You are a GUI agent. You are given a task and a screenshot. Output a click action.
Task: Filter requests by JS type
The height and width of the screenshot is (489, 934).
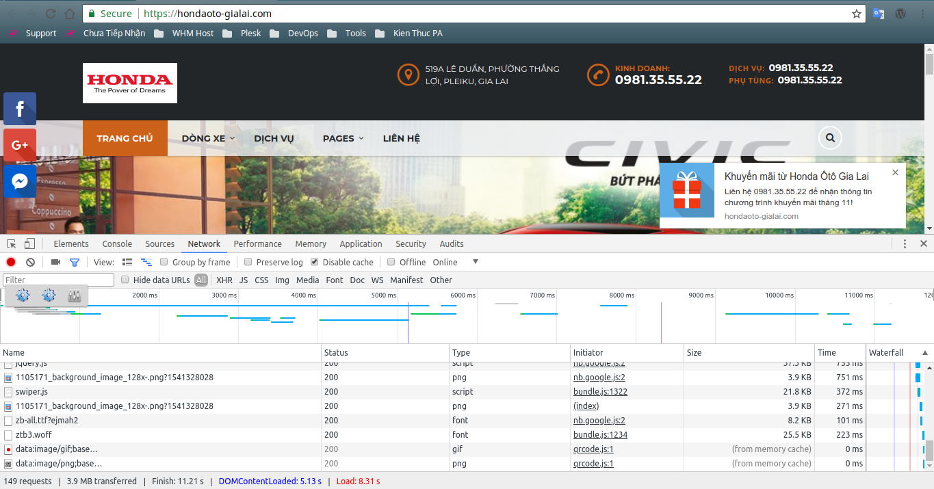pos(244,280)
